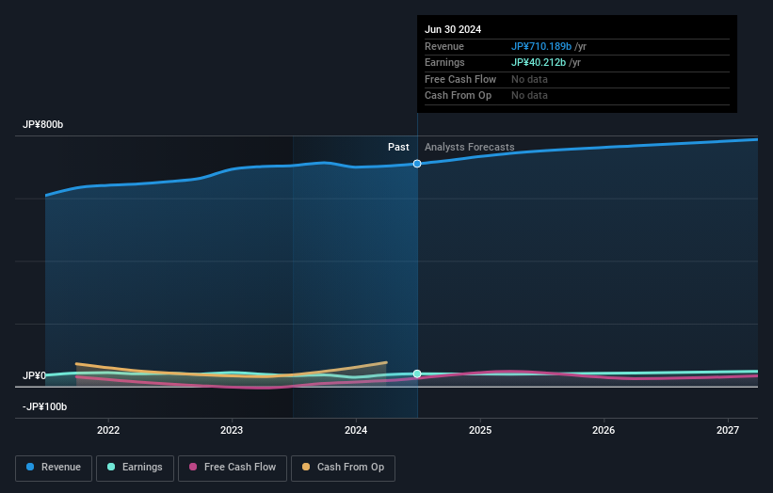The width and height of the screenshot is (773, 493).
Task: Click the 2024 x-axis label
Action: tap(356, 430)
